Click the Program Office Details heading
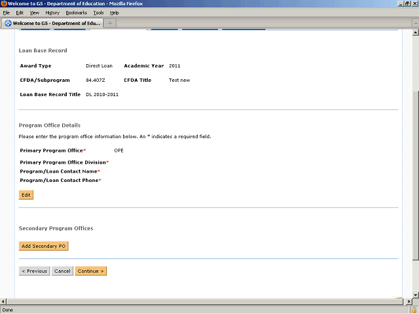419x314 pixels. coord(50,125)
